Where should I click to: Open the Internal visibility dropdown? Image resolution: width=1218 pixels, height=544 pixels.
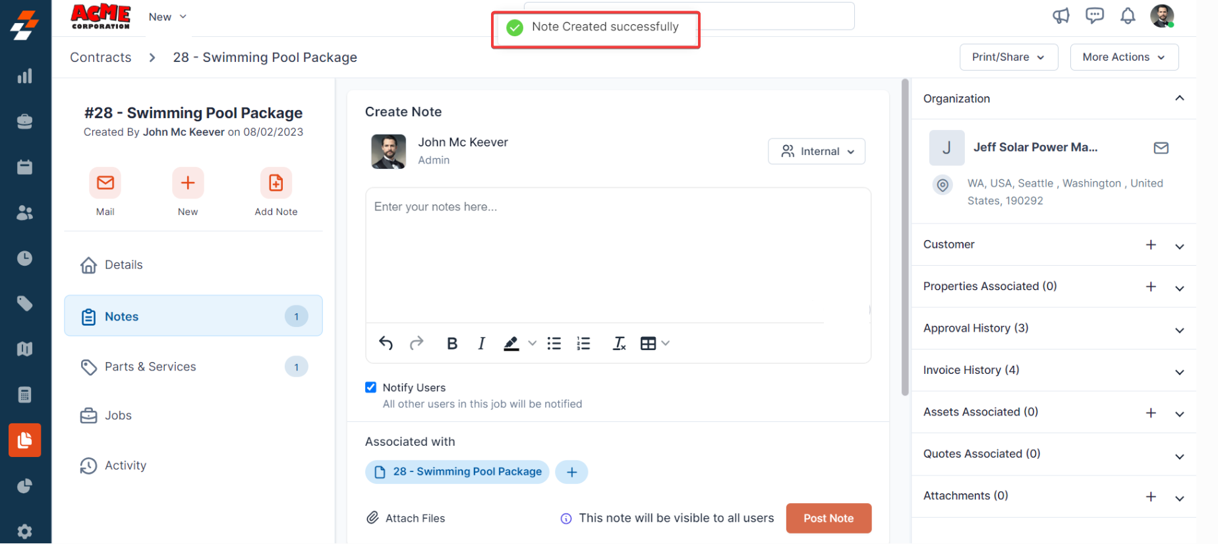[x=817, y=151]
